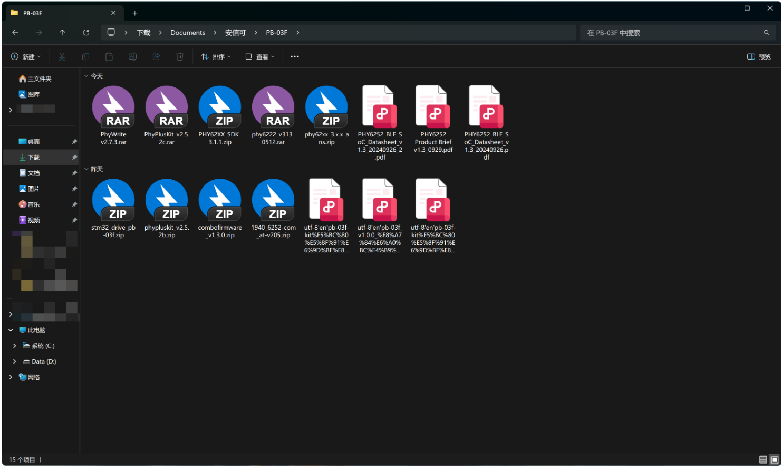This screenshot has height=471, width=781.
Task: Select phypluskit_v2.5.2b.zip archive
Action: click(x=167, y=209)
